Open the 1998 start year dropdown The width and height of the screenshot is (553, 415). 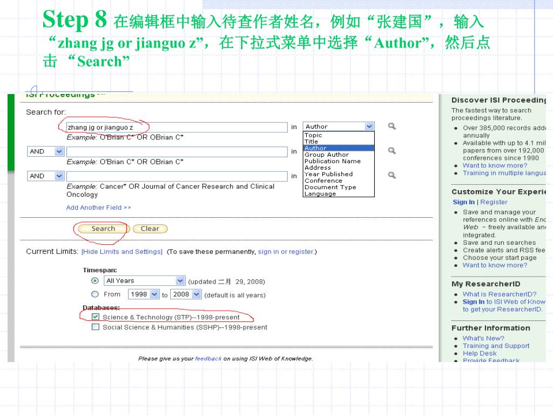tap(154, 294)
